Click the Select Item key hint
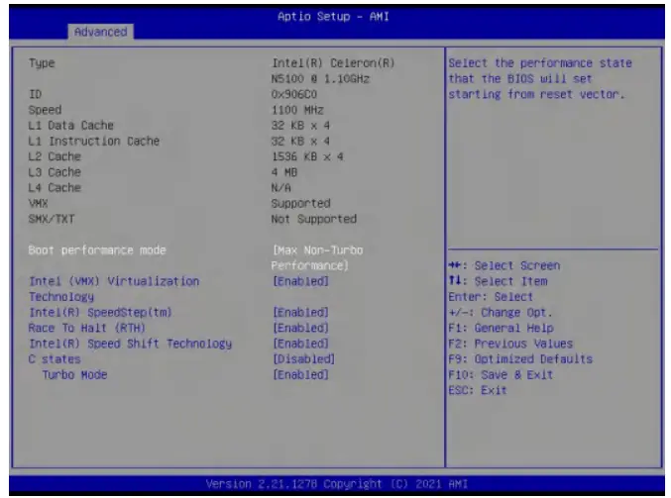 [499, 281]
